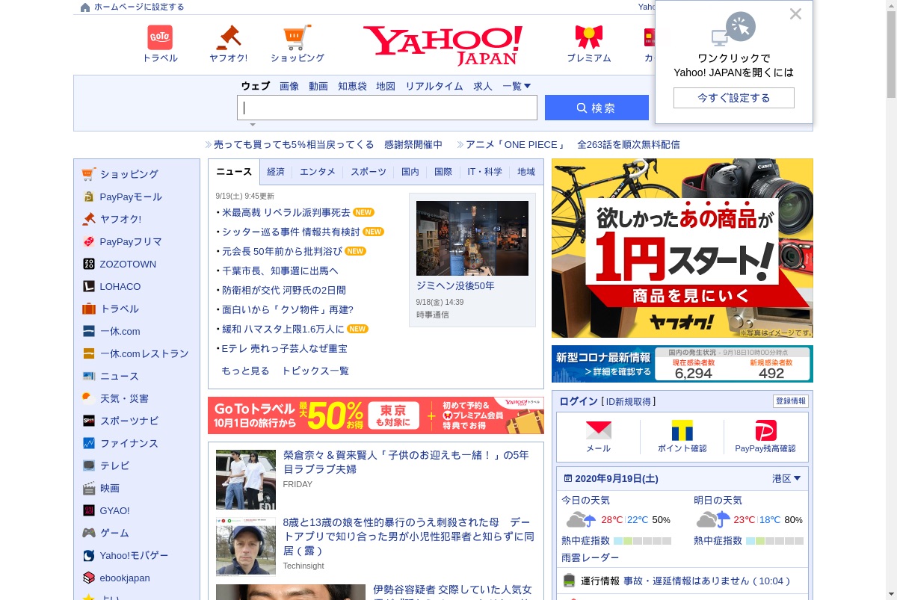Viewport: 897px width, 600px height.
Task: Click the 一休.comレストラン icon in sidebar
Action: [x=89, y=353]
